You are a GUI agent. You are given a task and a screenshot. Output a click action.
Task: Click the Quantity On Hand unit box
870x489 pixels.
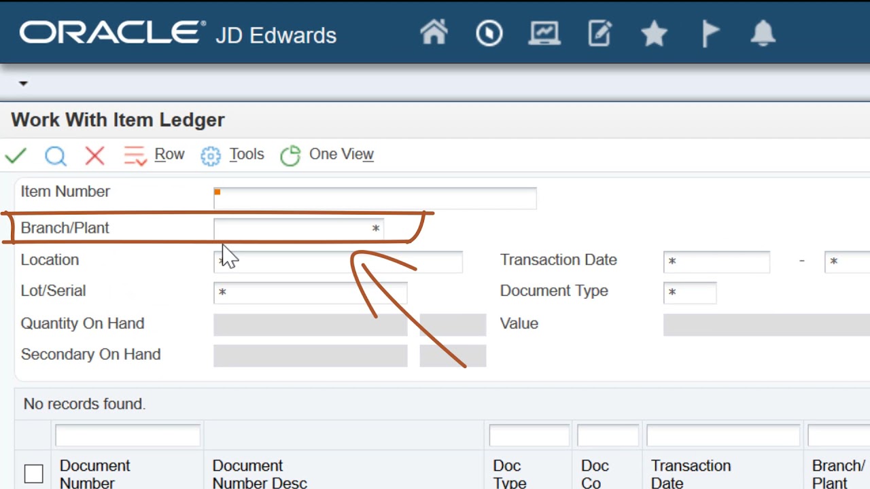point(453,325)
